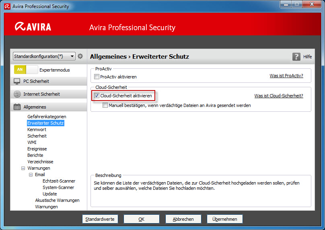Select Erweiterter Schutz in the tree
The width and height of the screenshot is (325, 230).
[x=45, y=123]
